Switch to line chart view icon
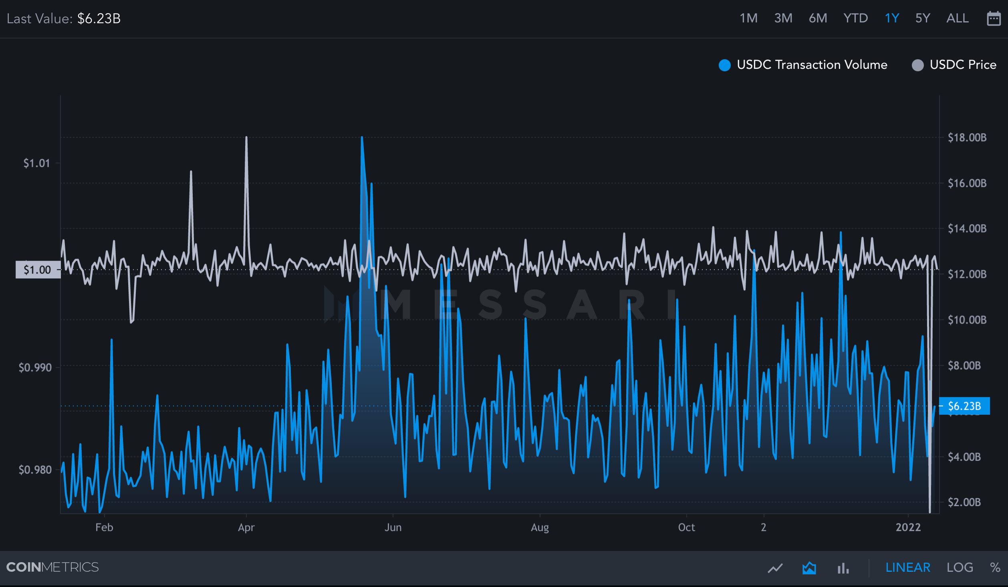The image size is (1008, 587). (775, 568)
